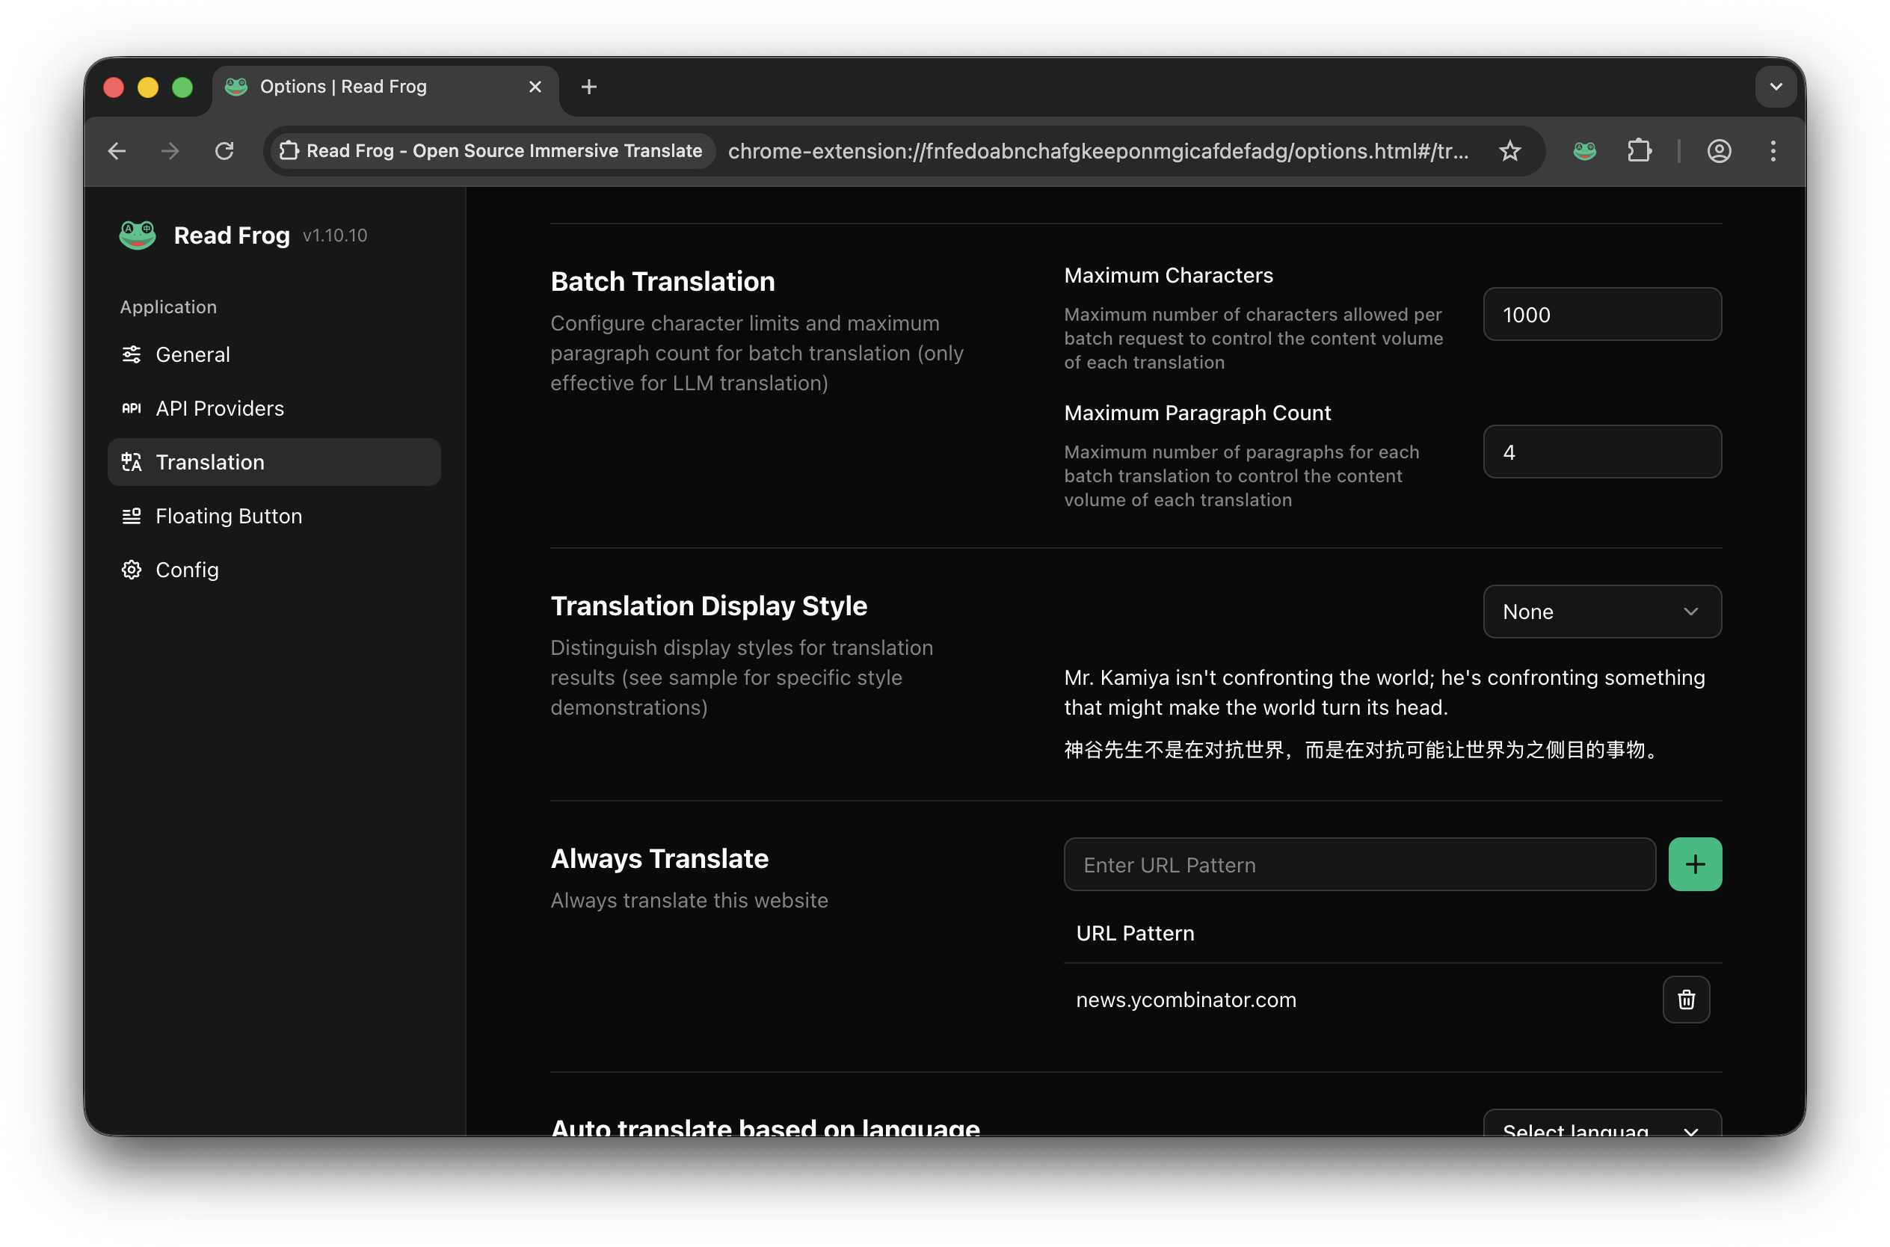Image resolution: width=1890 pixels, height=1247 pixels.
Task: Expand the Select language dropdown
Action: [1601, 1126]
